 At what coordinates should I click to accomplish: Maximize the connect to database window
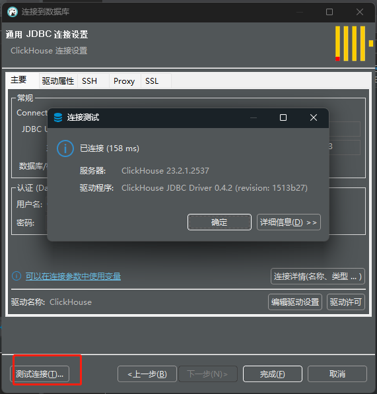coord(329,12)
